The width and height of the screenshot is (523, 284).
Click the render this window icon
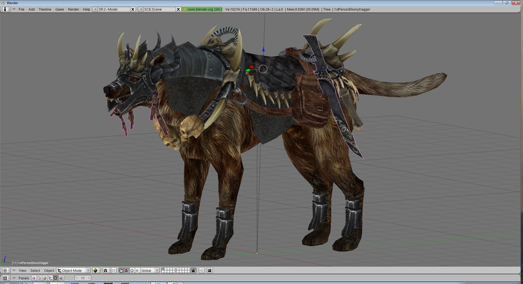pos(210,270)
